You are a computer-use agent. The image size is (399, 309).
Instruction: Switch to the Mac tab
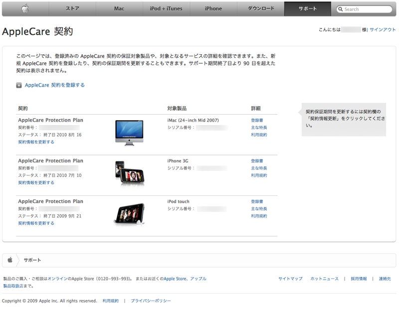pos(119,8)
